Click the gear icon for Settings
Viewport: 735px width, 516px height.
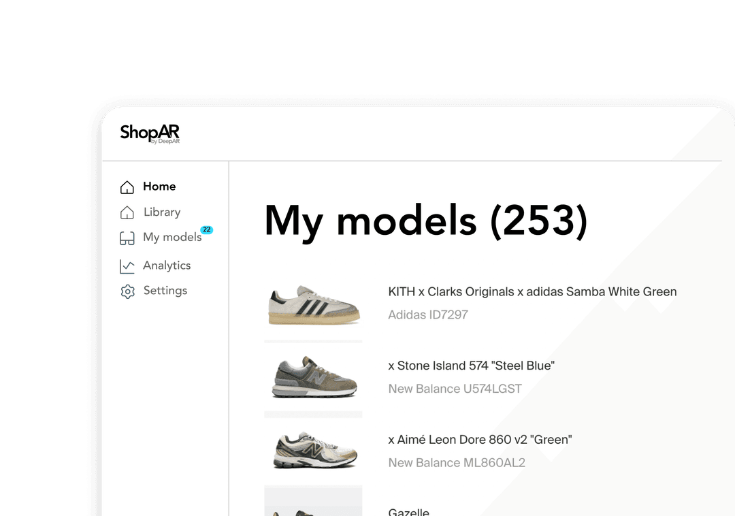click(x=127, y=291)
